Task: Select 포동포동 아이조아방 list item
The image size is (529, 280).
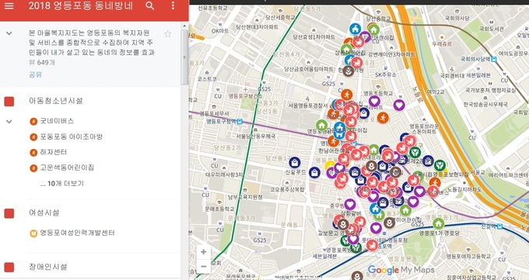Action: (72, 137)
